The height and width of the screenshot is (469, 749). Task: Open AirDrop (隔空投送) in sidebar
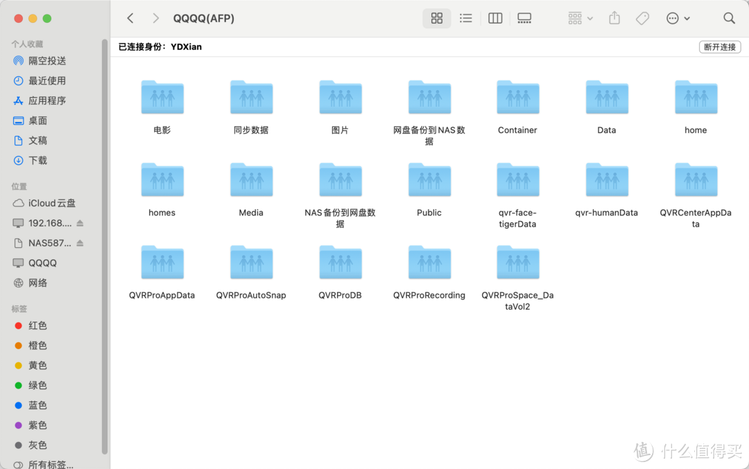point(46,61)
